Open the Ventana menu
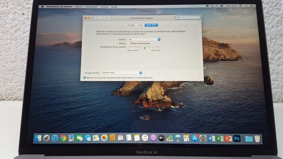 tap(104, 7)
